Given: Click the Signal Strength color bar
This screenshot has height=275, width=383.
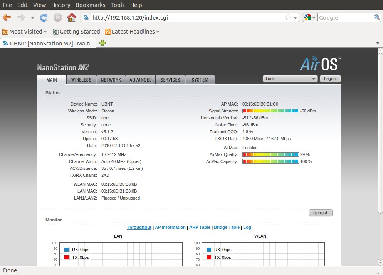Looking at the screenshot, I should click(x=270, y=111).
